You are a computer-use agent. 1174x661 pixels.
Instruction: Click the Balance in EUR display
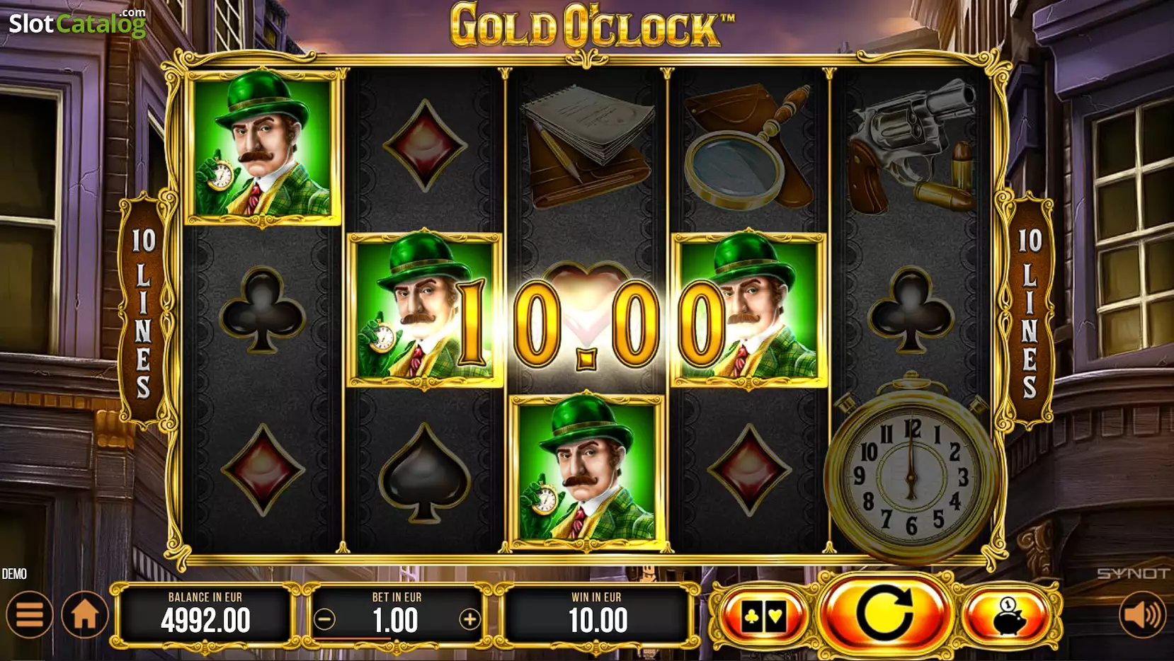205,614
